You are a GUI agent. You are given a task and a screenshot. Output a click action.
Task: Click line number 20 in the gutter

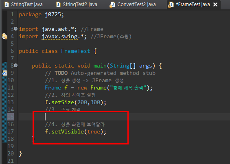coord(11,153)
